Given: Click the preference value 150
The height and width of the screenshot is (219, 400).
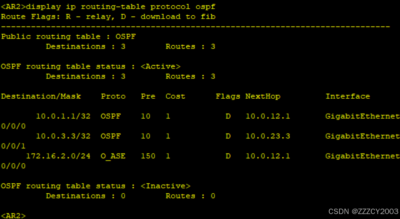Looking at the screenshot, I should pos(148,156).
